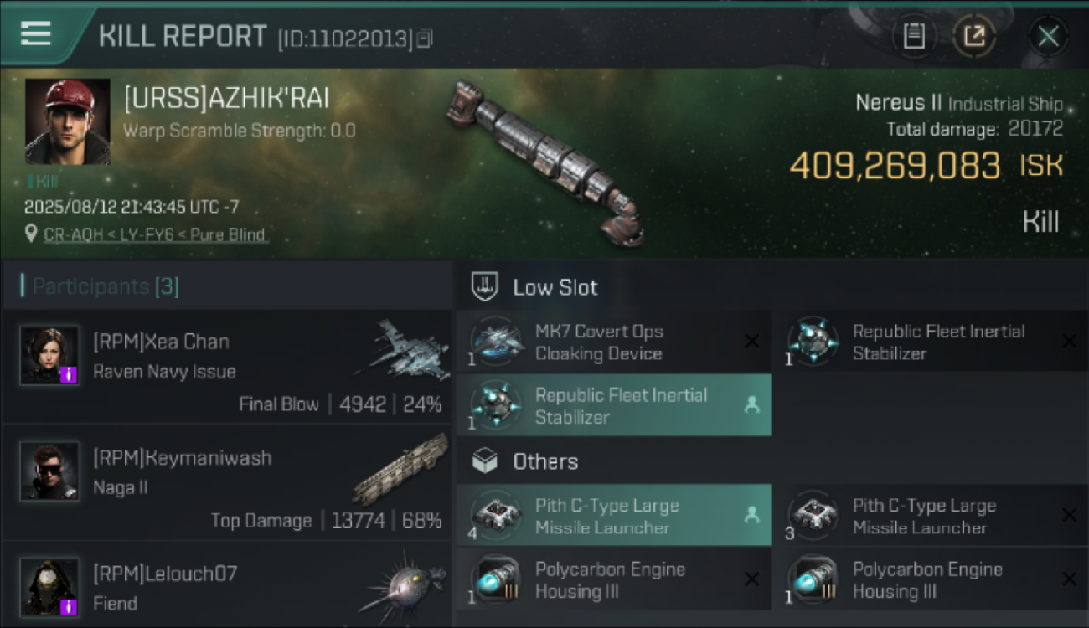Screen dimensions: 1089x628
Task: Tap the share kill report icon
Action: tap(974, 36)
